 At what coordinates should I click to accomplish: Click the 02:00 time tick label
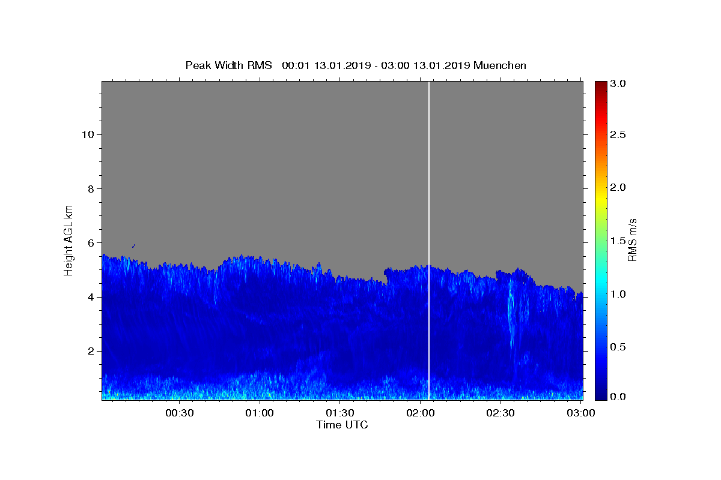pyautogui.click(x=420, y=413)
